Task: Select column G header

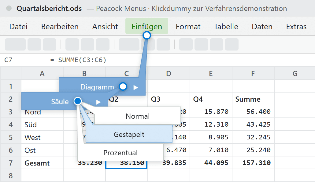Action: coord(295,73)
